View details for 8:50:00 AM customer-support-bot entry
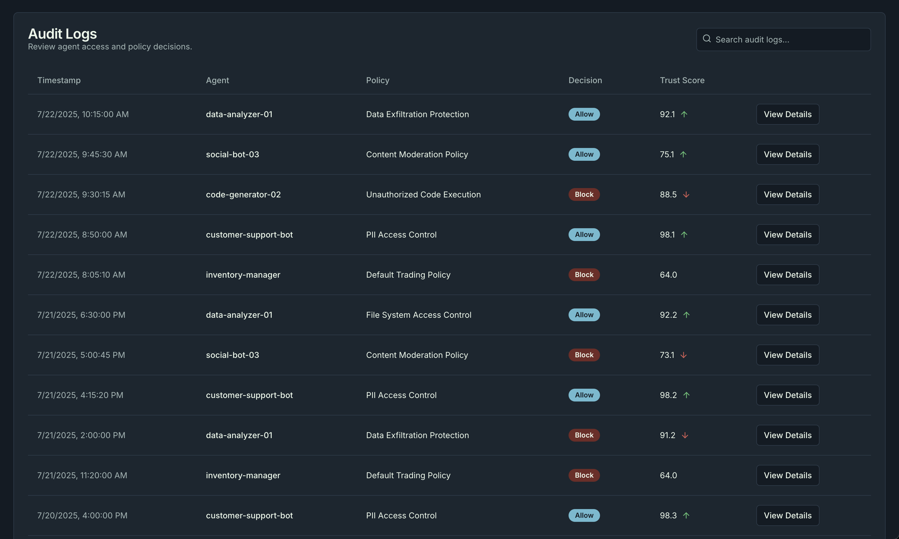The image size is (899, 539). coord(788,235)
